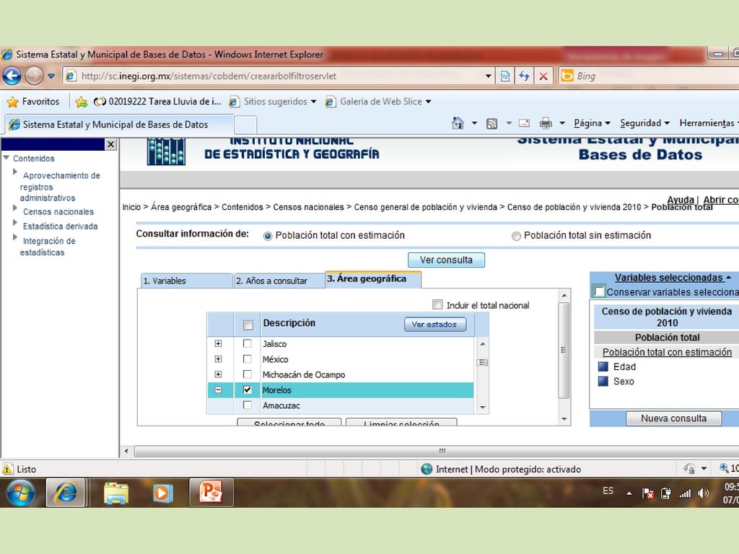Click the Ver consulta button
This screenshot has width=739, height=554.
coord(446,260)
